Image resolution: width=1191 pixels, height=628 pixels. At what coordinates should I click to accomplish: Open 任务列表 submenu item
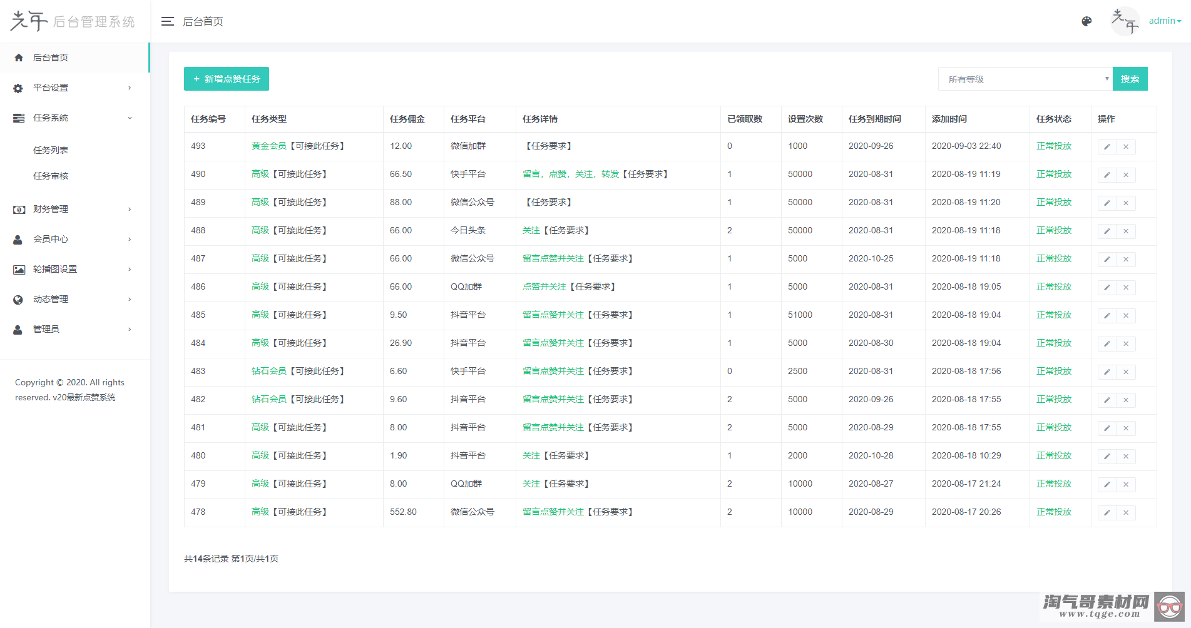pos(51,150)
